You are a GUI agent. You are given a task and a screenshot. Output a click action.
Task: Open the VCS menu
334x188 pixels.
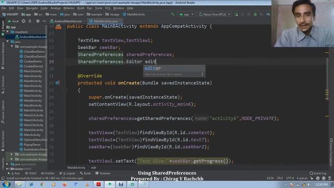pos(108,8)
